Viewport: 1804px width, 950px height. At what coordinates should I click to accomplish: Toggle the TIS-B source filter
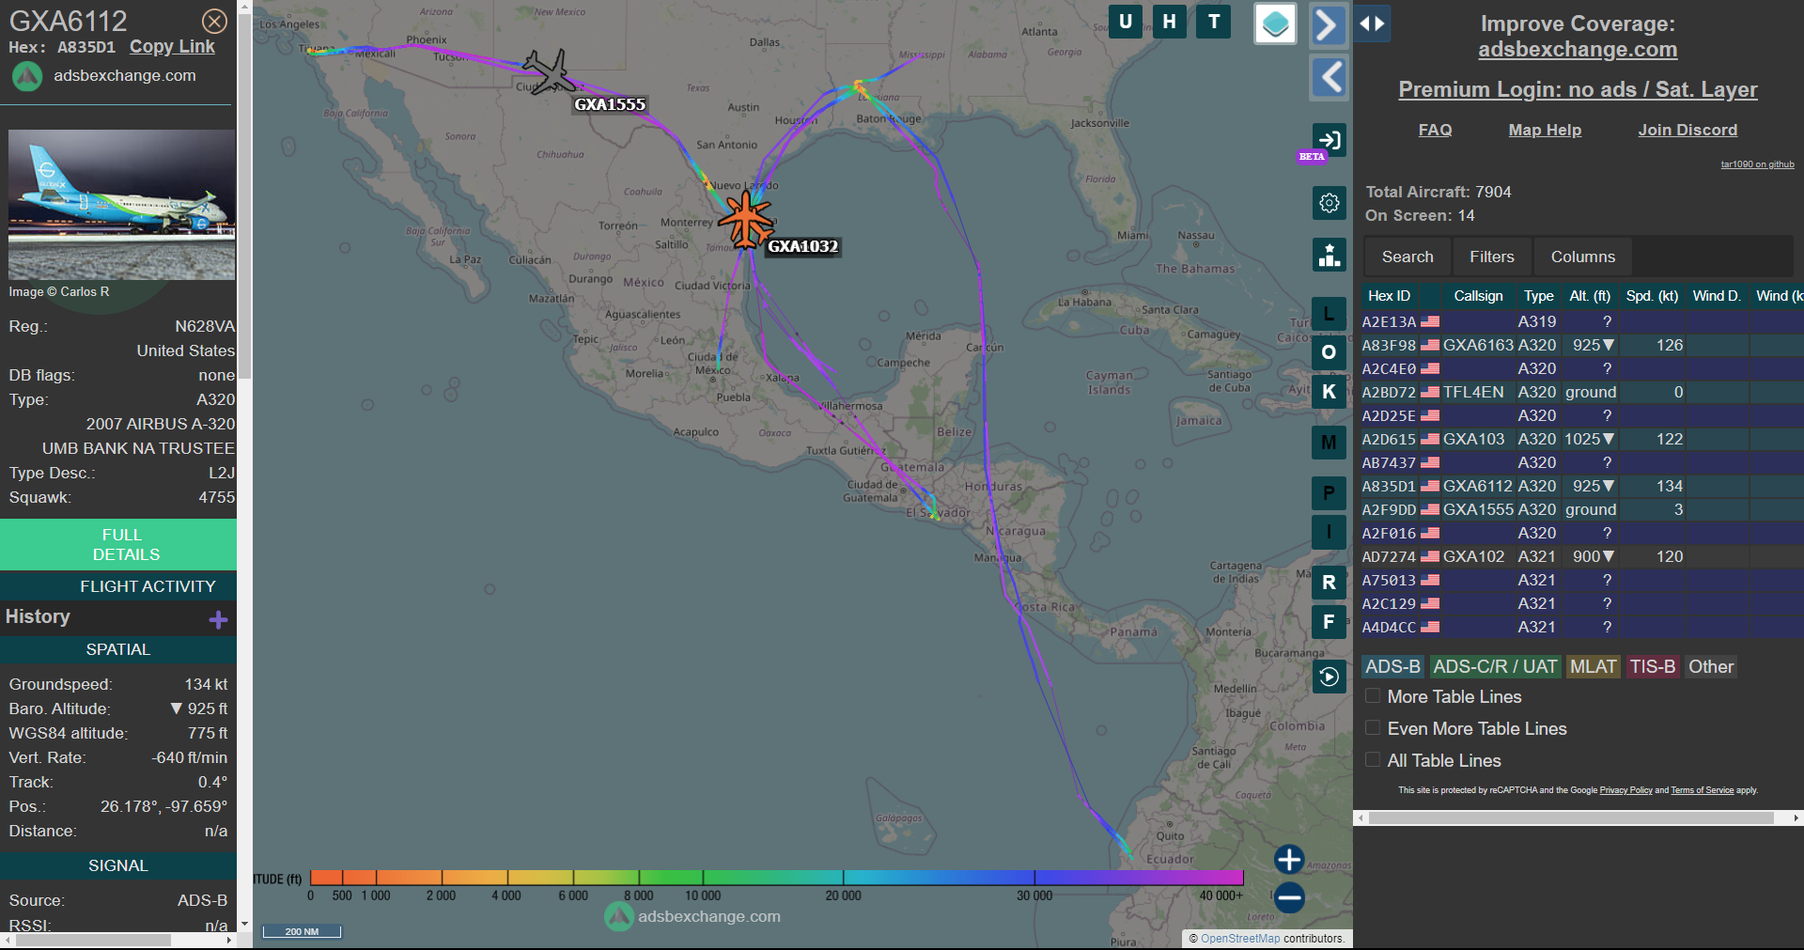pos(1652,666)
